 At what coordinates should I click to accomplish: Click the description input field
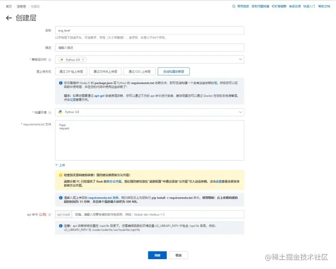coord(150,48)
